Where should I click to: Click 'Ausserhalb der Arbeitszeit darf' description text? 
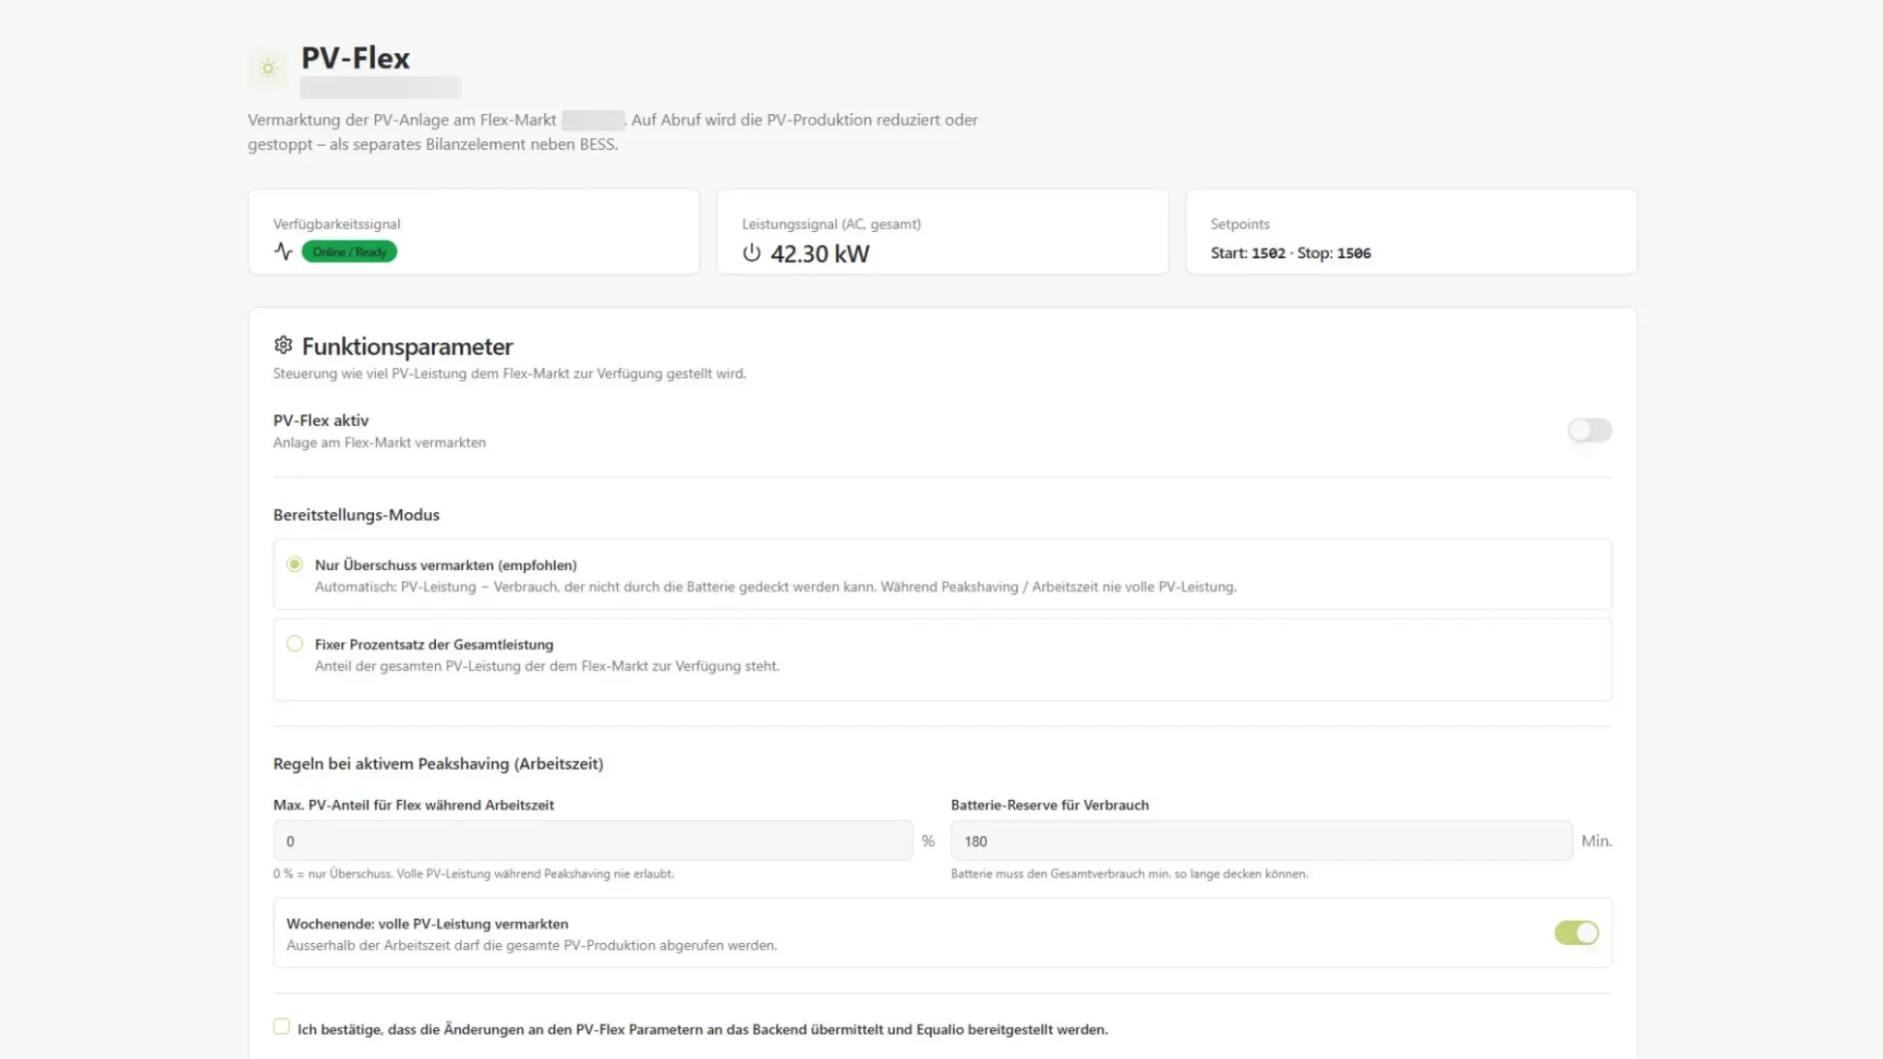pyautogui.click(x=532, y=945)
